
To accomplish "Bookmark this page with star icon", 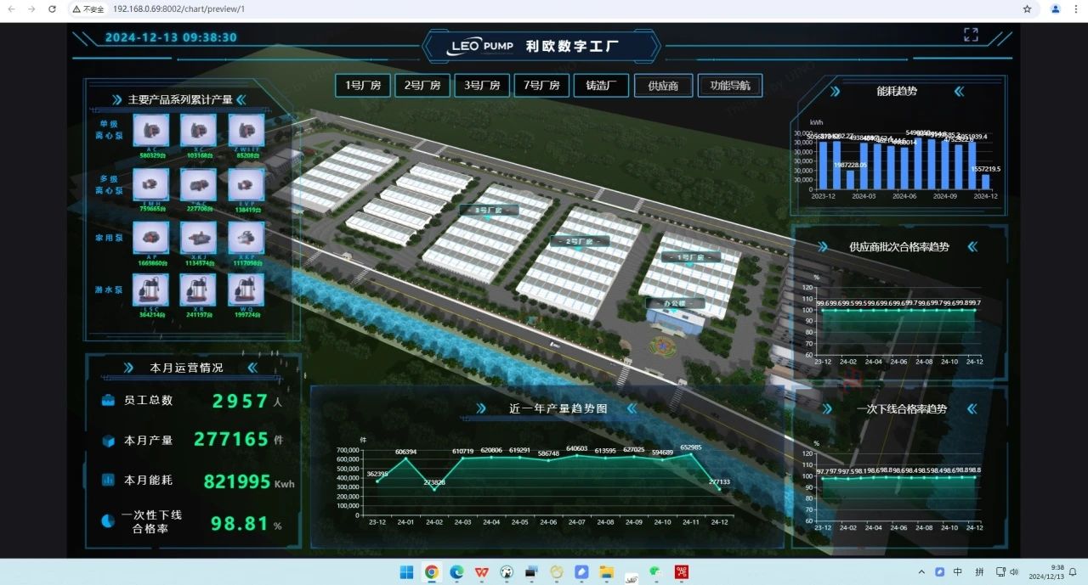I will [x=1027, y=8].
